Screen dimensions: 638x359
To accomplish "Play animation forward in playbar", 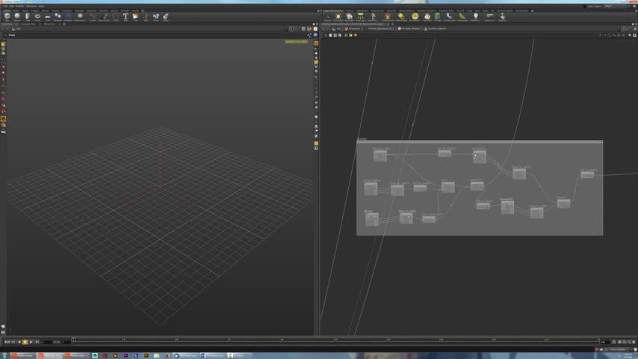I will [x=31, y=342].
